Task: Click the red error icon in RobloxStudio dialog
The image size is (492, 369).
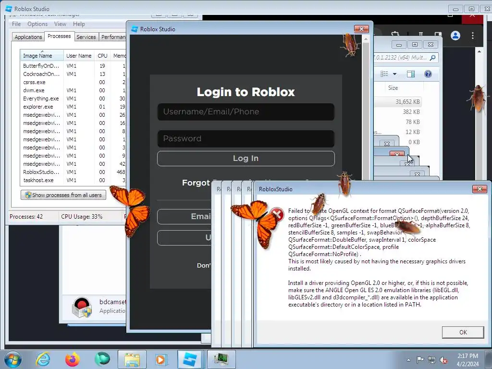Action: coord(278,215)
